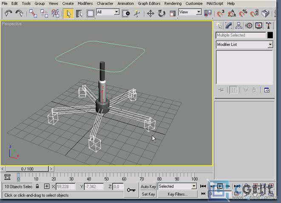Toggle Key Mode button

pos(203,194)
